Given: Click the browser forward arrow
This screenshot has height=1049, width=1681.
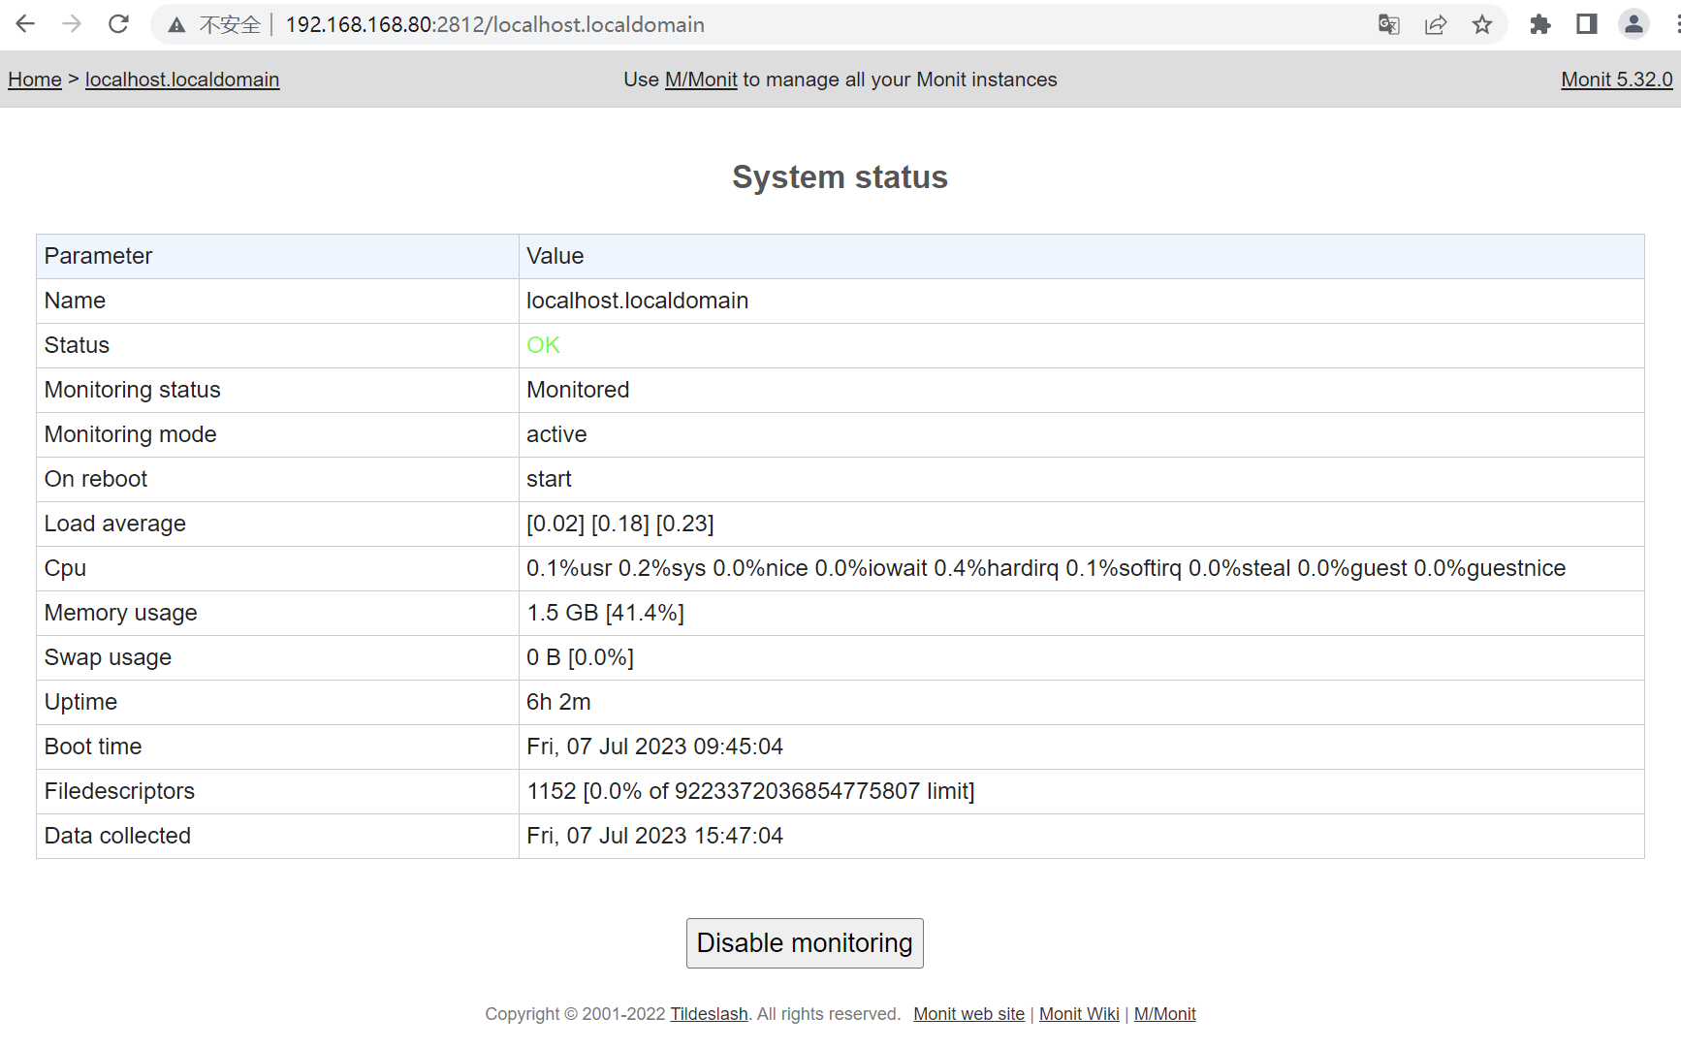Looking at the screenshot, I should [x=72, y=24].
